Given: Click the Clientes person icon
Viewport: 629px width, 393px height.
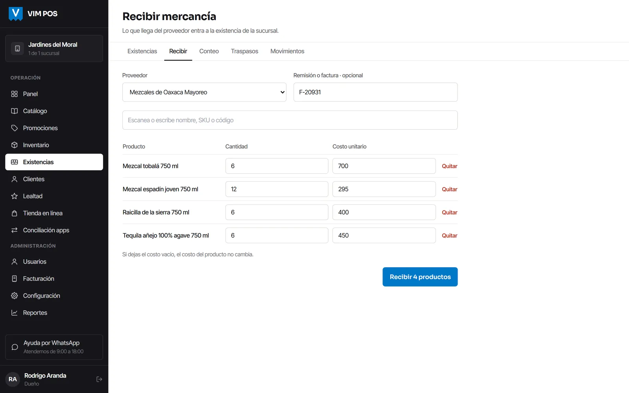Looking at the screenshot, I should [15, 179].
